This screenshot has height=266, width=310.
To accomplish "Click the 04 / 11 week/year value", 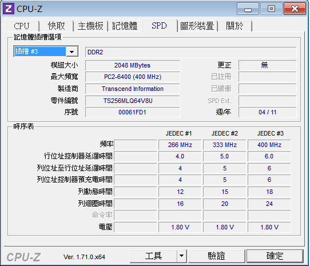I will click(268, 112).
